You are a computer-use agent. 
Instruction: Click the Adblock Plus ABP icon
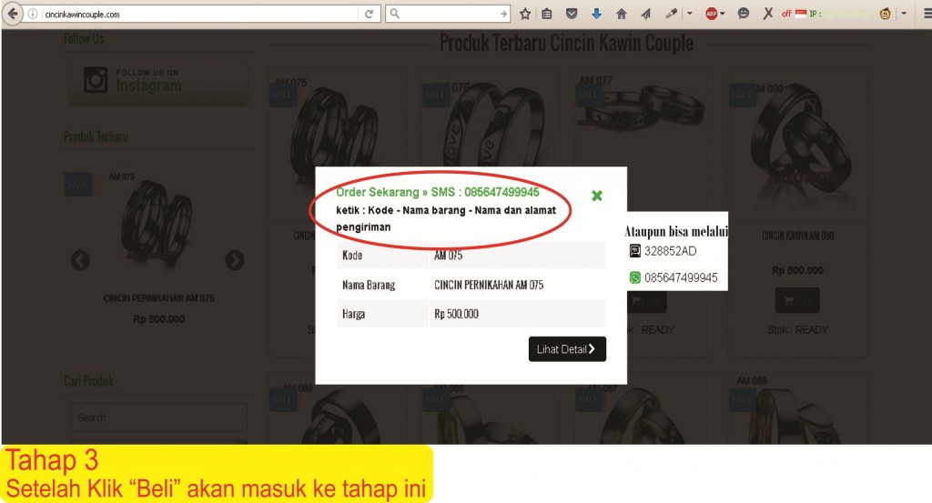click(711, 14)
